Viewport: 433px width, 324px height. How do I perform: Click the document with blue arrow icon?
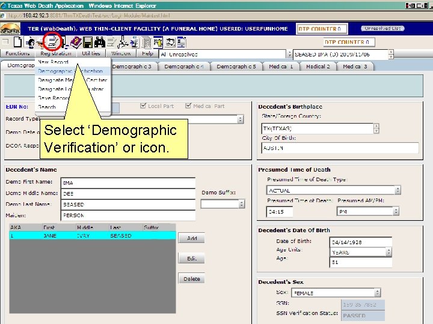pos(135,42)
